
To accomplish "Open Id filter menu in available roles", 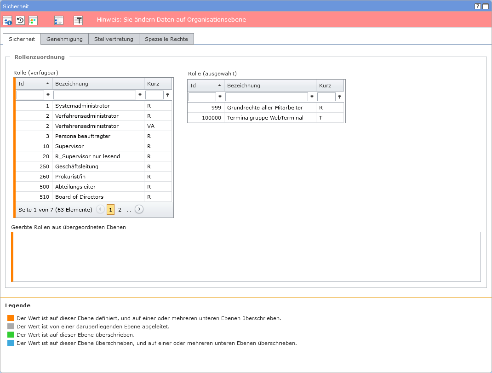I will [48, 95].
